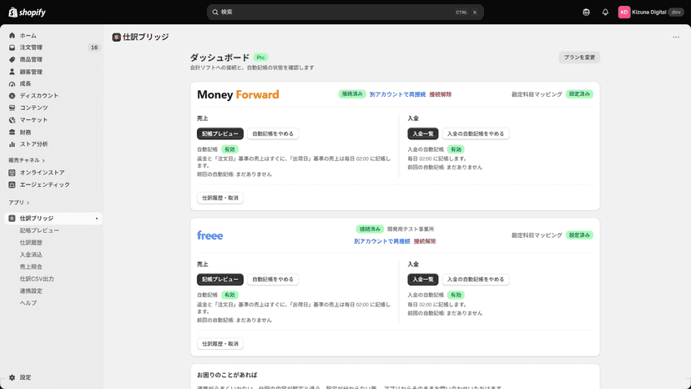Screen dimensions: 691x389
Task: Click 仕訳履歴・取消 in freee card
Action: (x=220, y=344)
